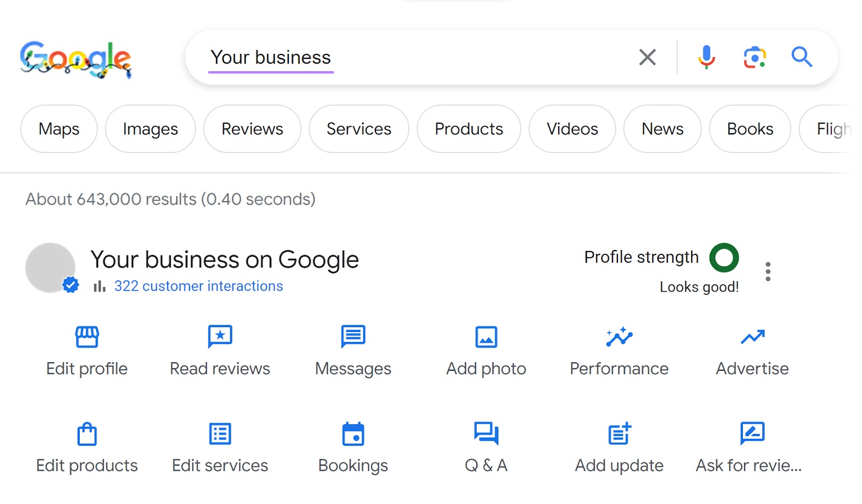Manage Bookings for the business
This screenshot has width=862, height=504.
(352, 447)
